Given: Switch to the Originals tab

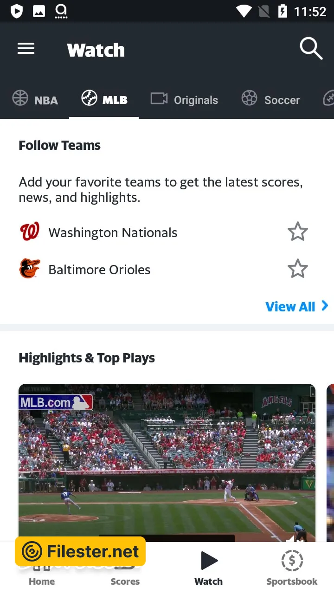Looking at the screenshot, I should (x=185, y=100).
